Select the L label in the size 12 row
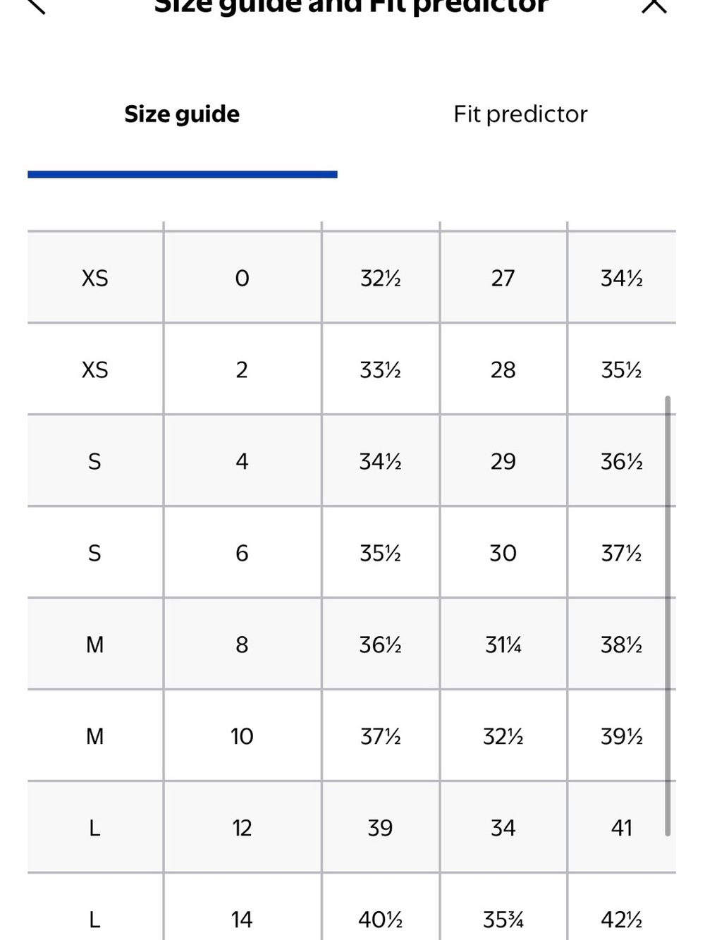Screen dimensions: 705x940 tap(95, 828)
